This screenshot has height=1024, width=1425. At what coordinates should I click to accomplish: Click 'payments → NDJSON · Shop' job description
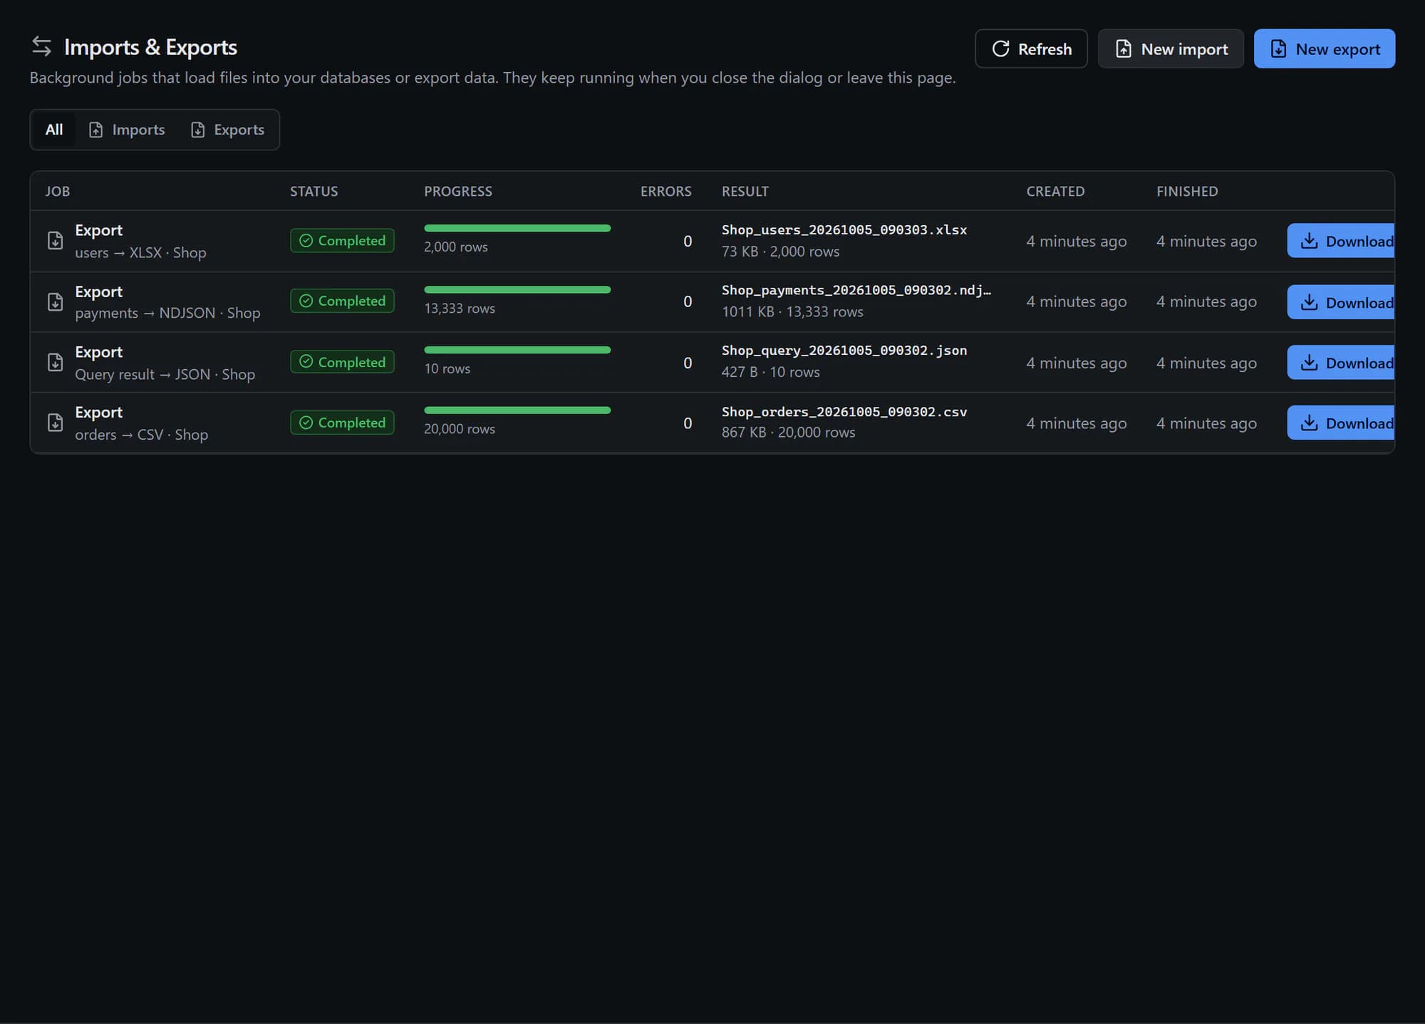[167, 314]
